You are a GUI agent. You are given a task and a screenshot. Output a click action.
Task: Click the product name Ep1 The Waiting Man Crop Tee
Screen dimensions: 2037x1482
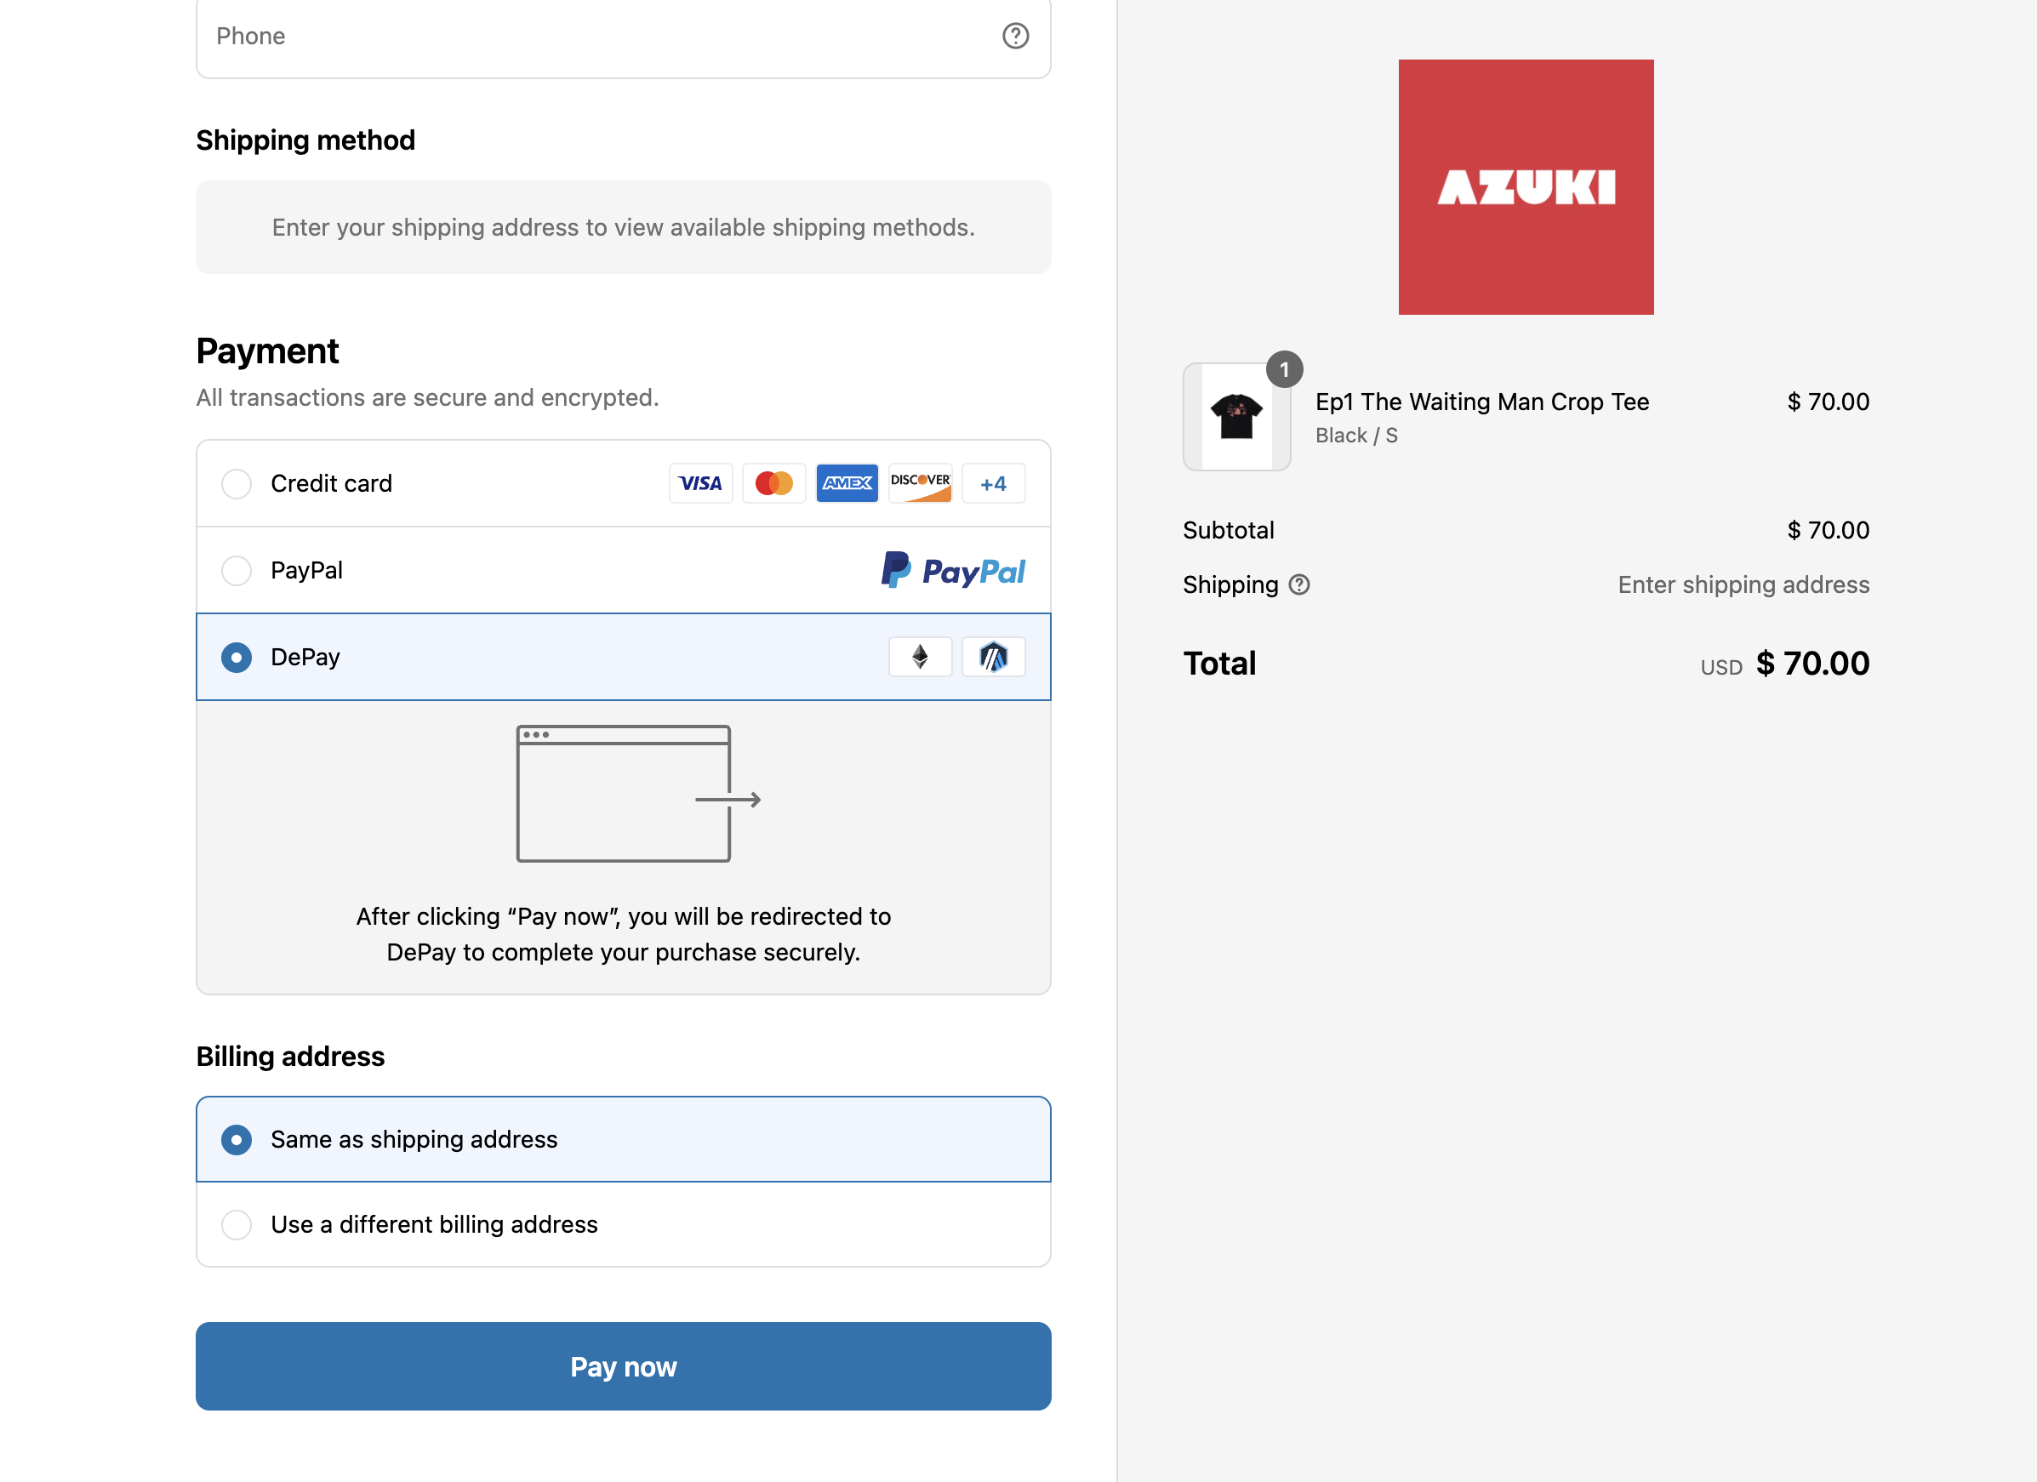pyautogui.click(x=1482, y=402)
